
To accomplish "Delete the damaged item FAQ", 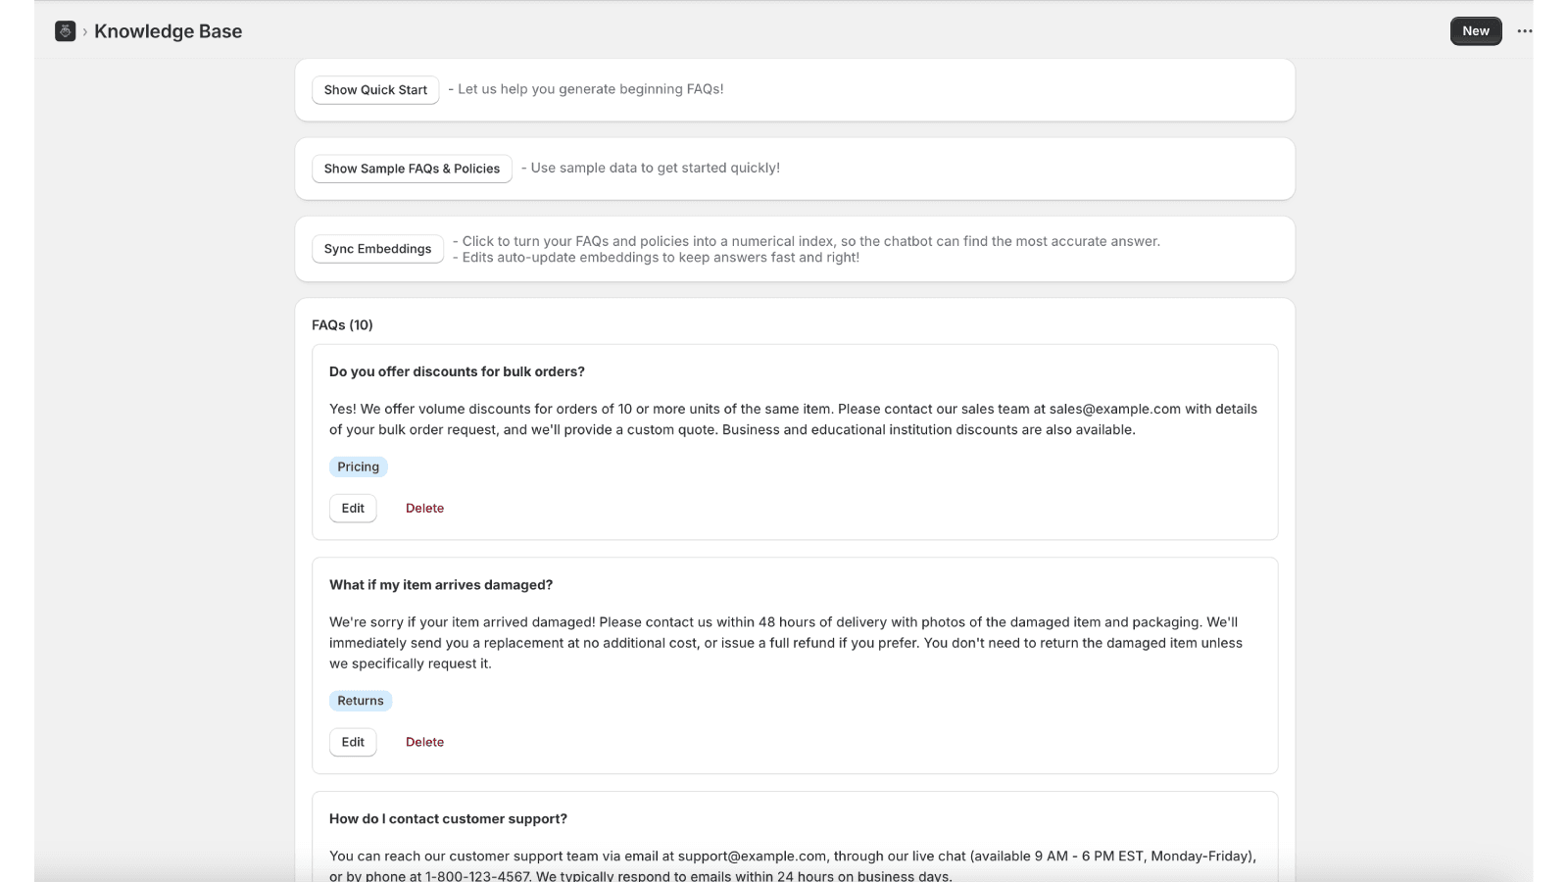I will (x=424, y=742).
